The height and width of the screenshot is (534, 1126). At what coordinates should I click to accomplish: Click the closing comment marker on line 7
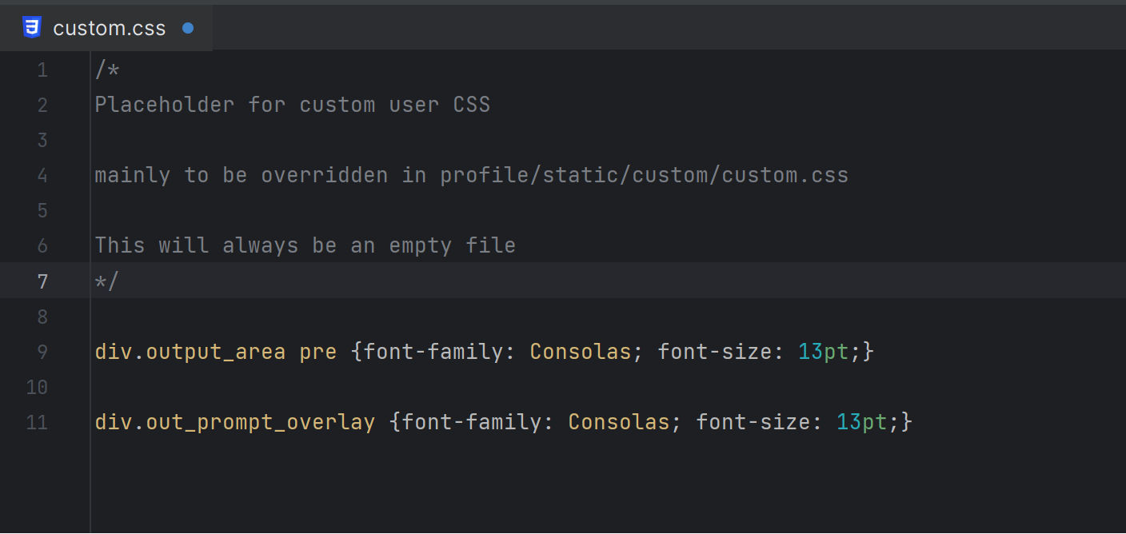pyautogui.click(x=106, y=281)
